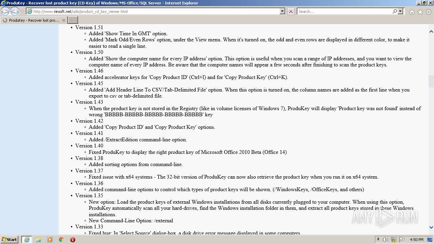Viewport: 434px width, 244px height.
Task: Click the Office 2010 Beta fix line
Action: 188,152
